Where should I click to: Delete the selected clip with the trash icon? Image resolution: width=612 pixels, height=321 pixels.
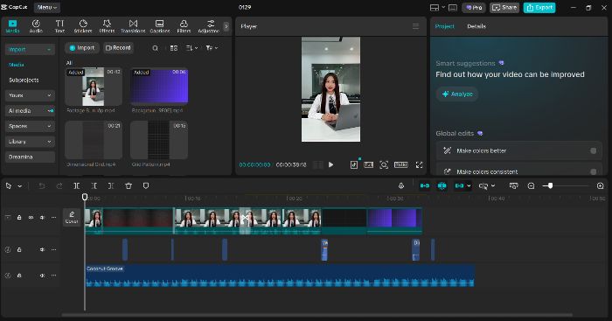pos(129,186)
